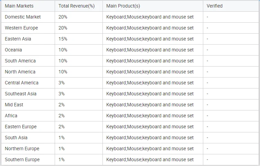
Task: Click the Southeast Asia cell
Action: [x=21, y=94]
